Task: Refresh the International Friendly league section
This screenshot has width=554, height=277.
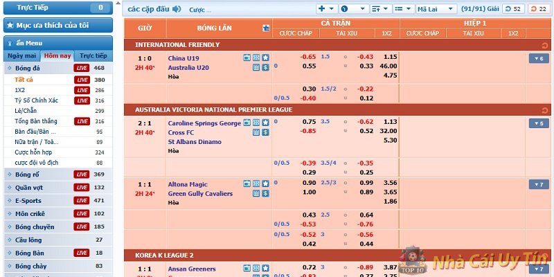Action: pyautogui.click(x=544, y=45)
